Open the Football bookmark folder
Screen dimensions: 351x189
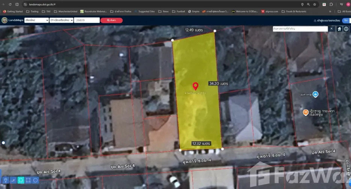(x=178, y=11)
